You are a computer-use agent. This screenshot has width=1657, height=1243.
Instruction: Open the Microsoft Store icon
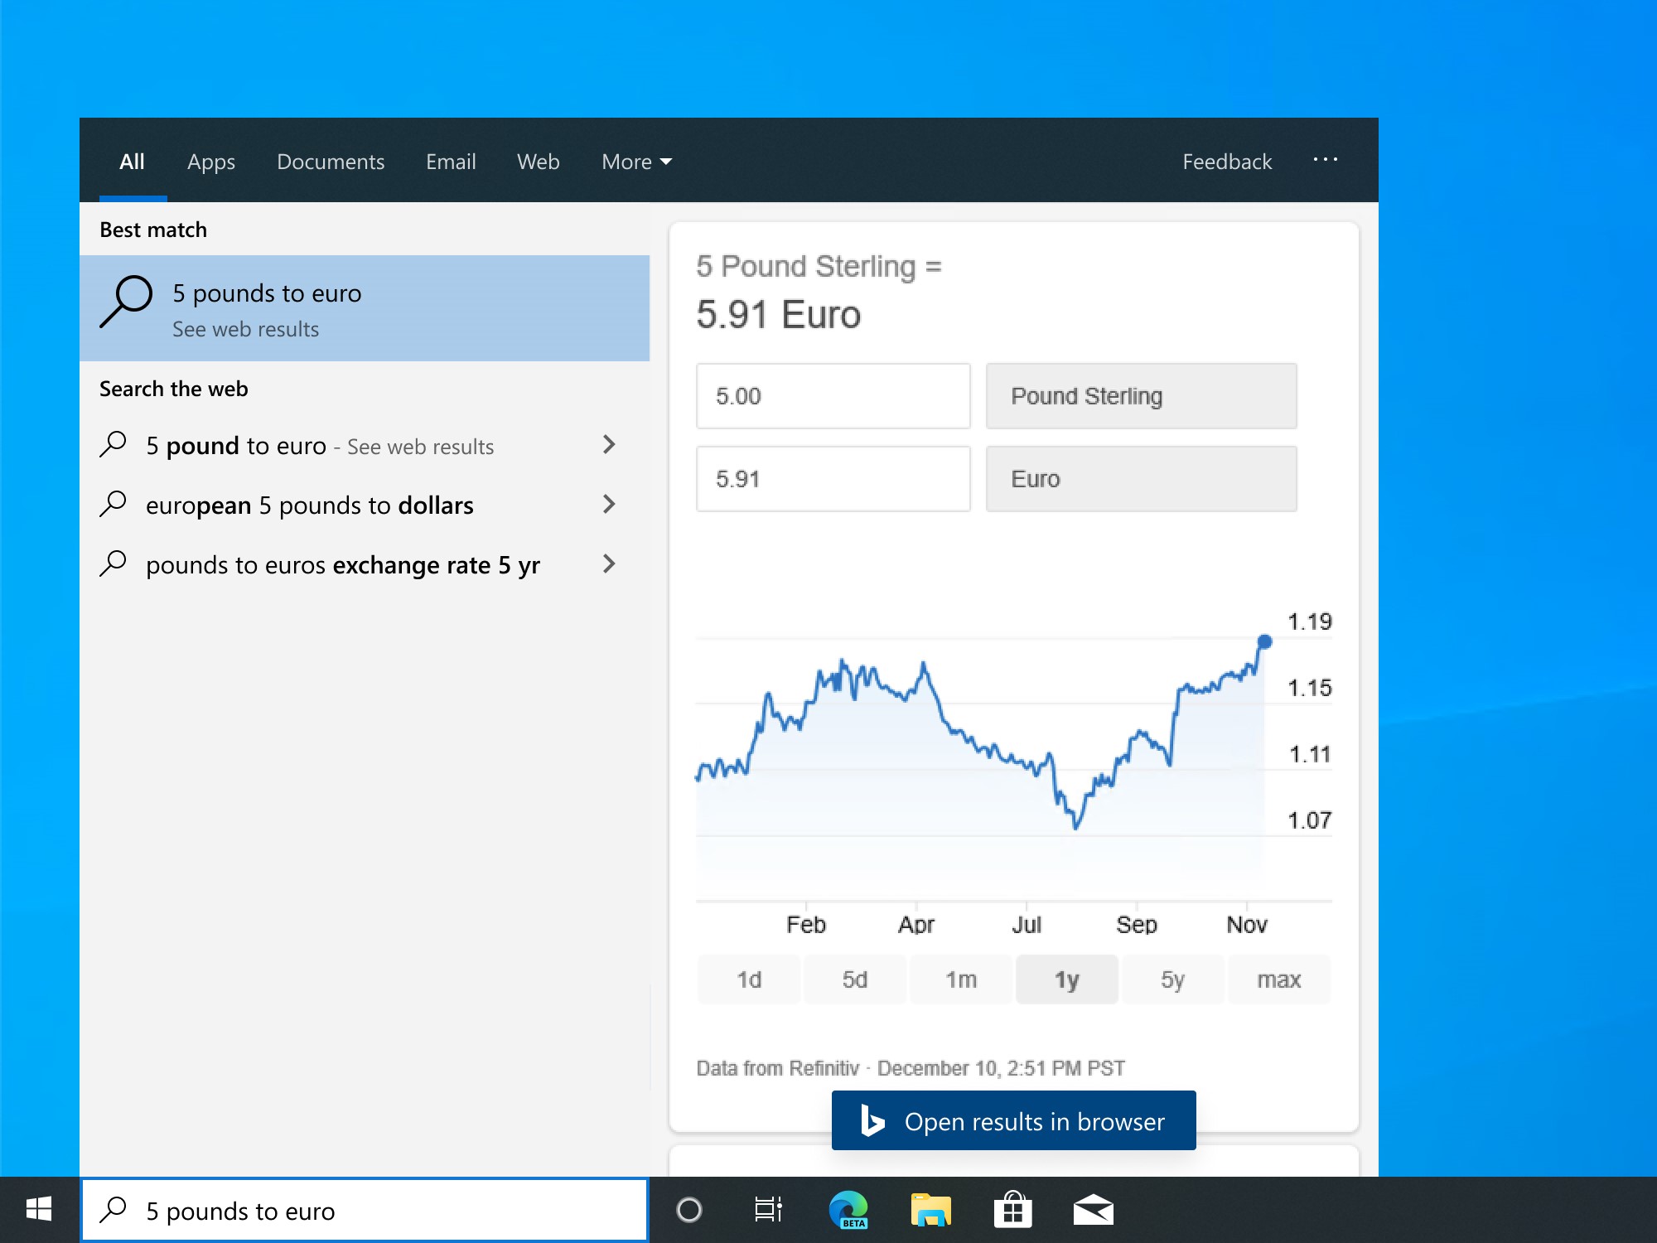click(1012, 1210)
